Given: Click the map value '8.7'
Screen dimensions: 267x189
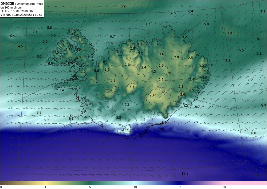Looking at the screenshot, I should [x=197, y=107].
